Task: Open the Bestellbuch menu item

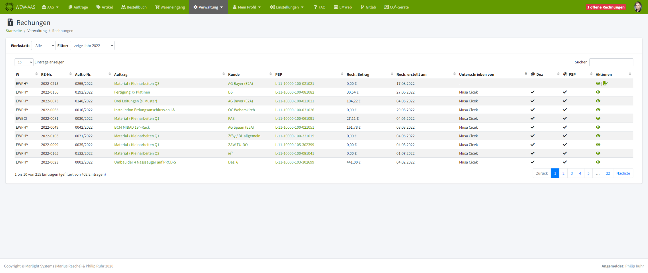Action: point(134,7)
